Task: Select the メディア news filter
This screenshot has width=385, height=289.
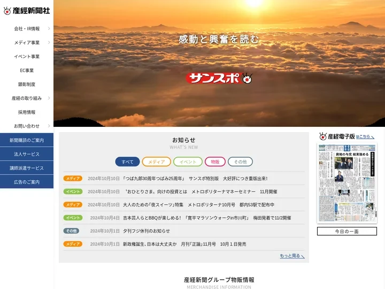Action: [156, 162]
